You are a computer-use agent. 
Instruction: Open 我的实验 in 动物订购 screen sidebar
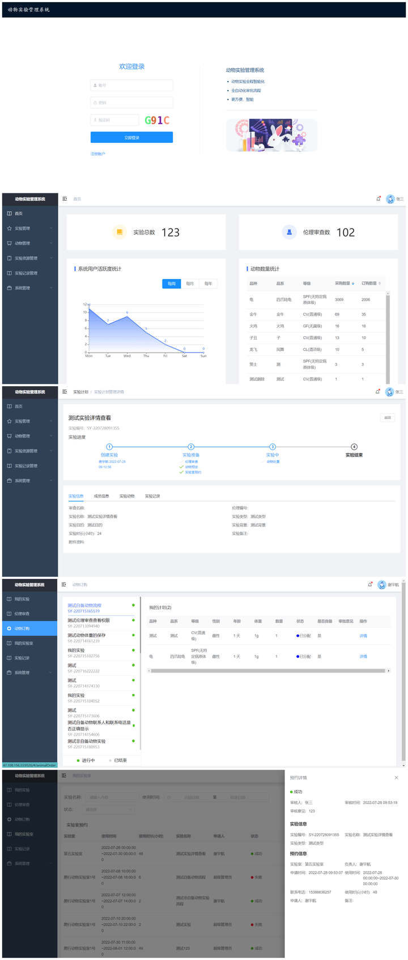click(29, 599)
